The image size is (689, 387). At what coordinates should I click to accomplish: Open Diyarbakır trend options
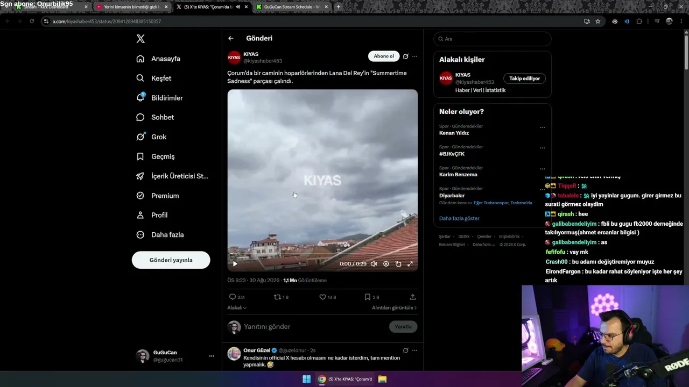tap(542, 189)
